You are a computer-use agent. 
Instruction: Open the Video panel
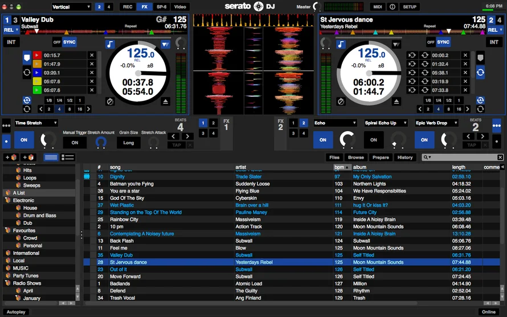tap(180, 7)
